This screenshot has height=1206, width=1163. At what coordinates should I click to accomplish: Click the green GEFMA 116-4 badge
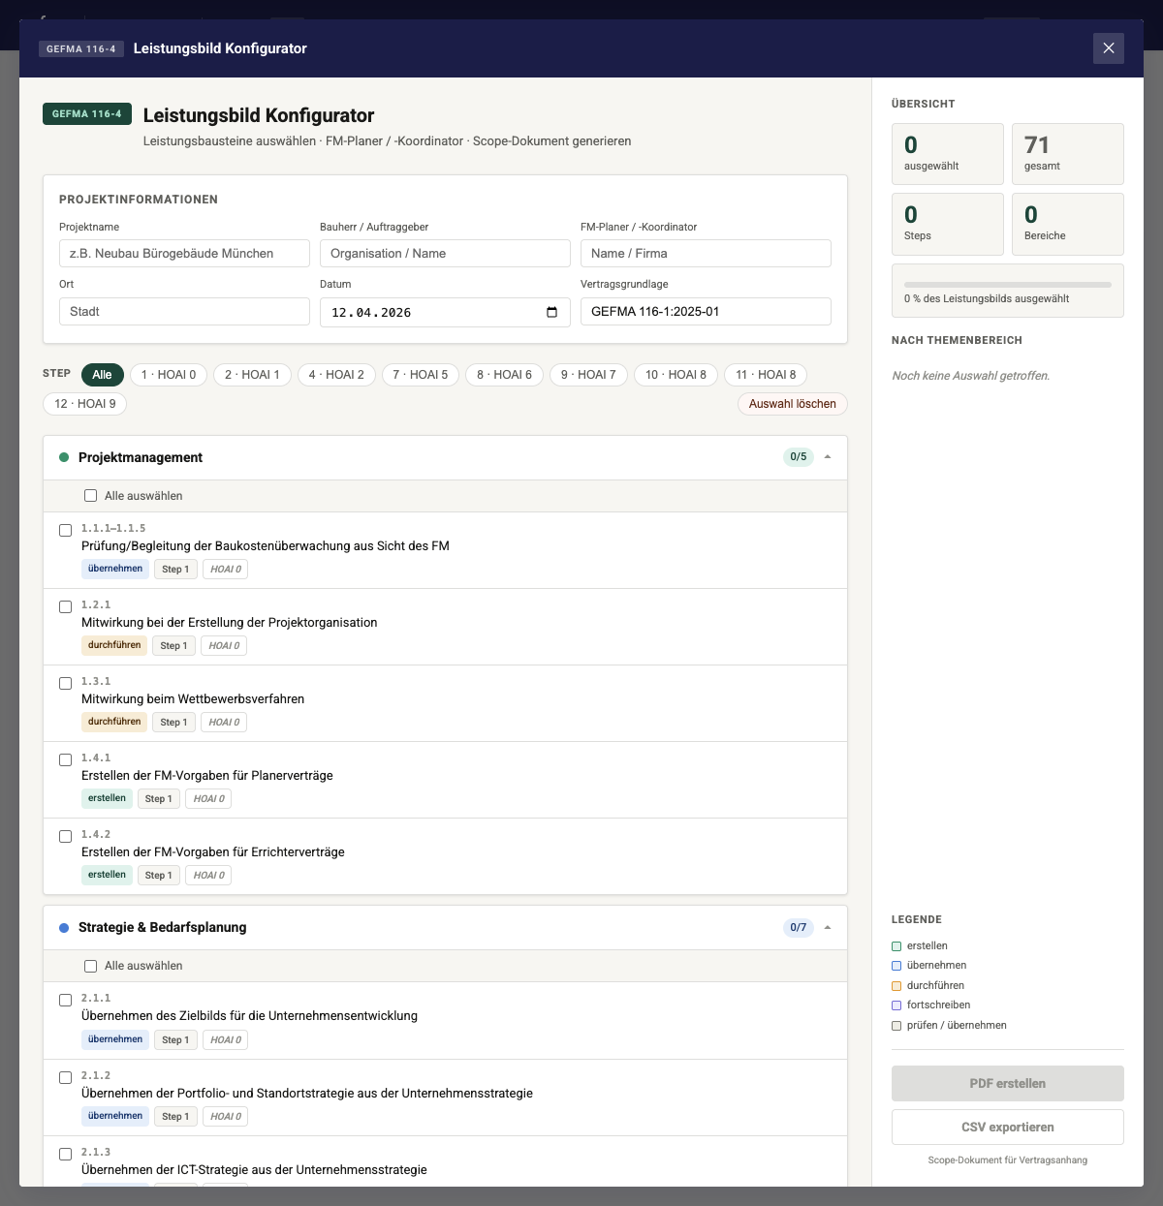tap(87, 114)
